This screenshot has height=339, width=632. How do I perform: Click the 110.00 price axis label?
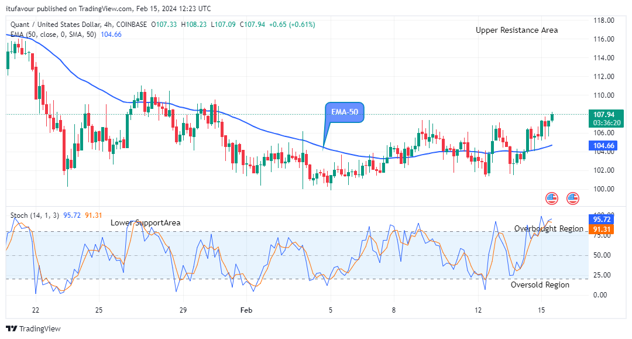tap(604, 95)
